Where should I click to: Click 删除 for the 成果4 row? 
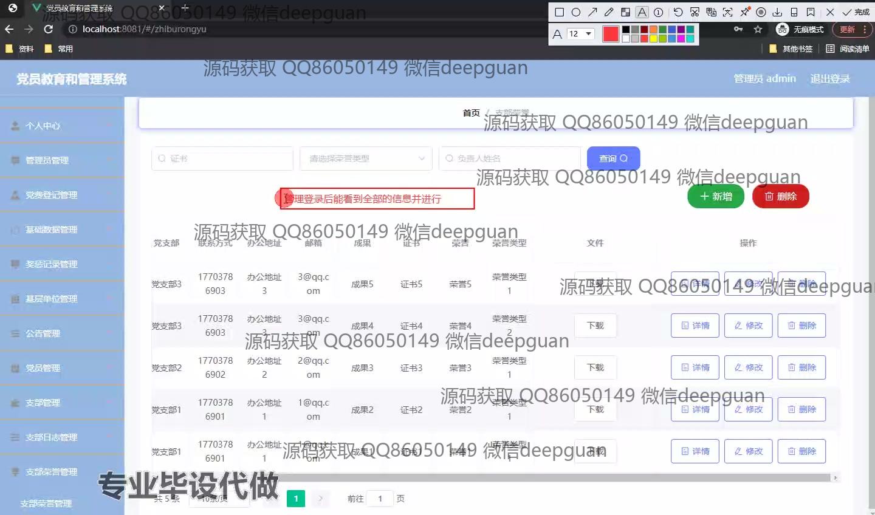[x=802, y=326]
